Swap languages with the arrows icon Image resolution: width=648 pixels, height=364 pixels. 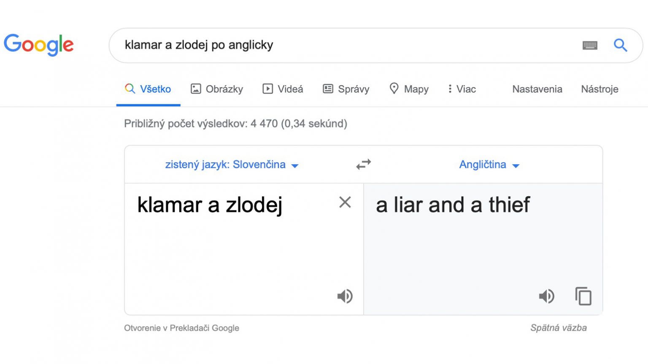[x=363, y=164]
